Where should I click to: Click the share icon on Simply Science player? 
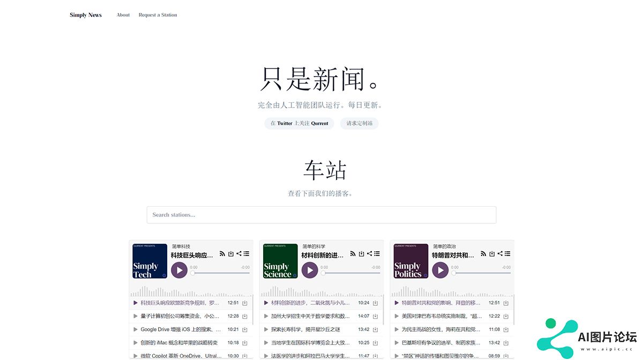tap(369, 254)
